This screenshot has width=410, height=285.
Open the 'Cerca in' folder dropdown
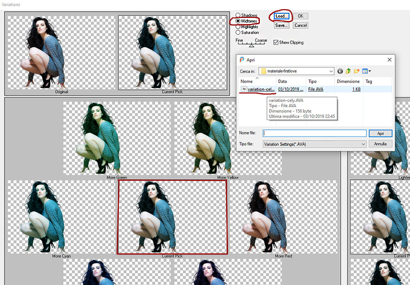(331, 71)
